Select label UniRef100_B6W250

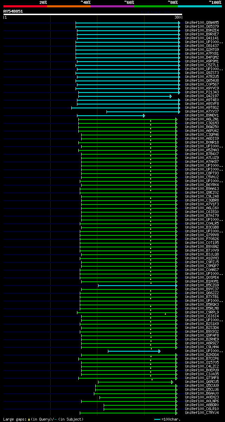[x=202, y=127]
